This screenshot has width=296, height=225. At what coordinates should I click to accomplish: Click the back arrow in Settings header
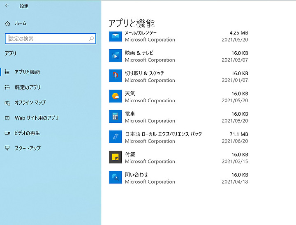click(x=7, y=5)
